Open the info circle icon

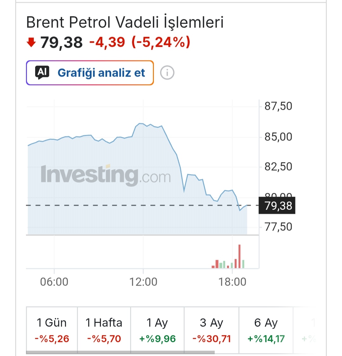[x=167, y=73]
